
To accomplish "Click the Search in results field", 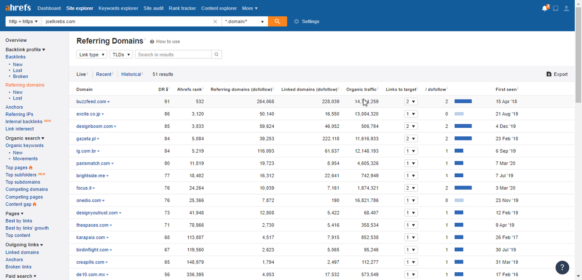I will pos(173,55).
